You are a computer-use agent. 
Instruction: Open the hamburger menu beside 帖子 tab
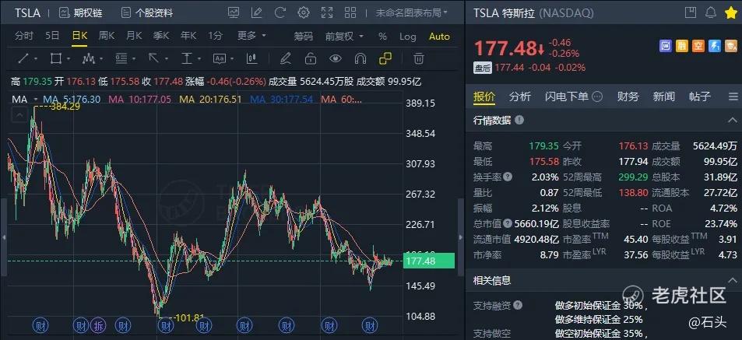click(733, 97)
